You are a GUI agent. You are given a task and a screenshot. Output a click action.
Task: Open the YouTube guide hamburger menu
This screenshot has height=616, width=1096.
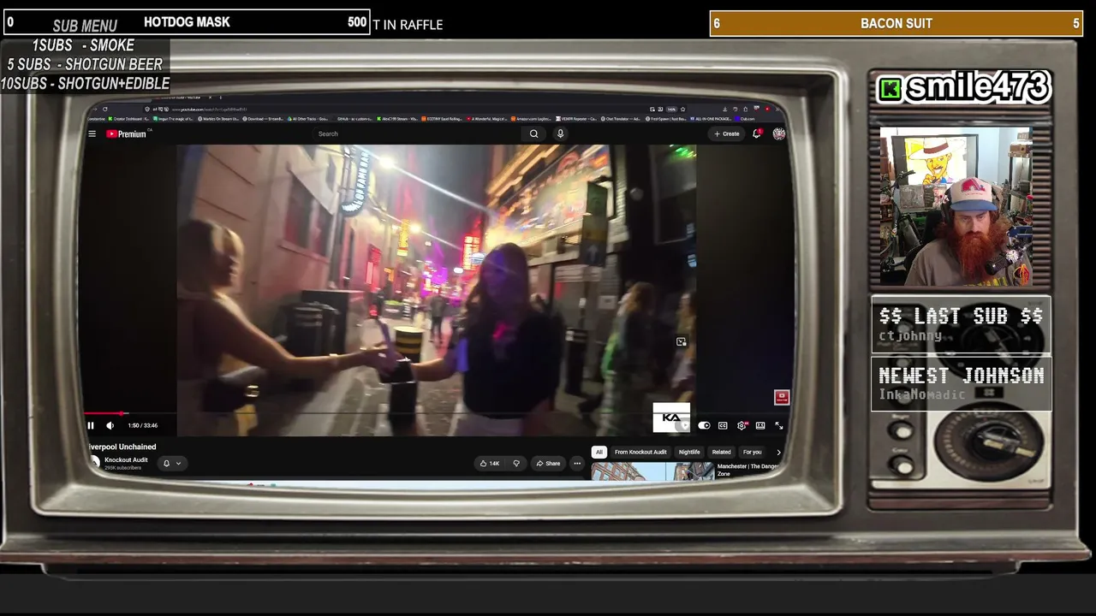point(92,133)
